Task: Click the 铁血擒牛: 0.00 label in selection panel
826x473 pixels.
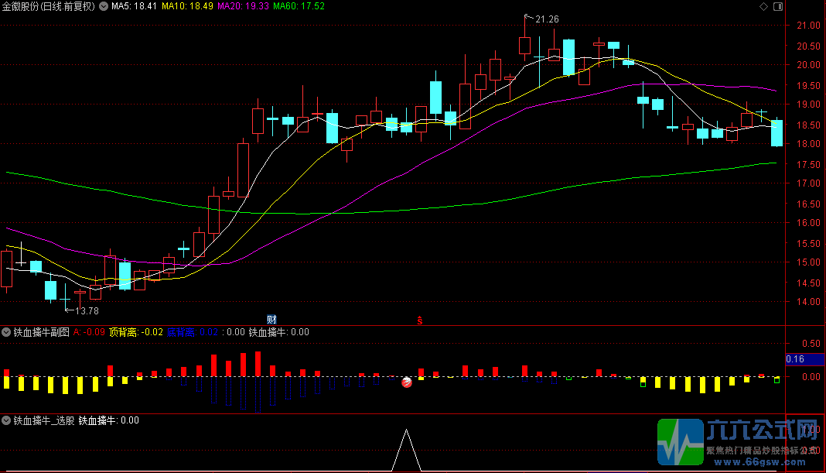Action: pyautogui.click(x=109, y=420)
